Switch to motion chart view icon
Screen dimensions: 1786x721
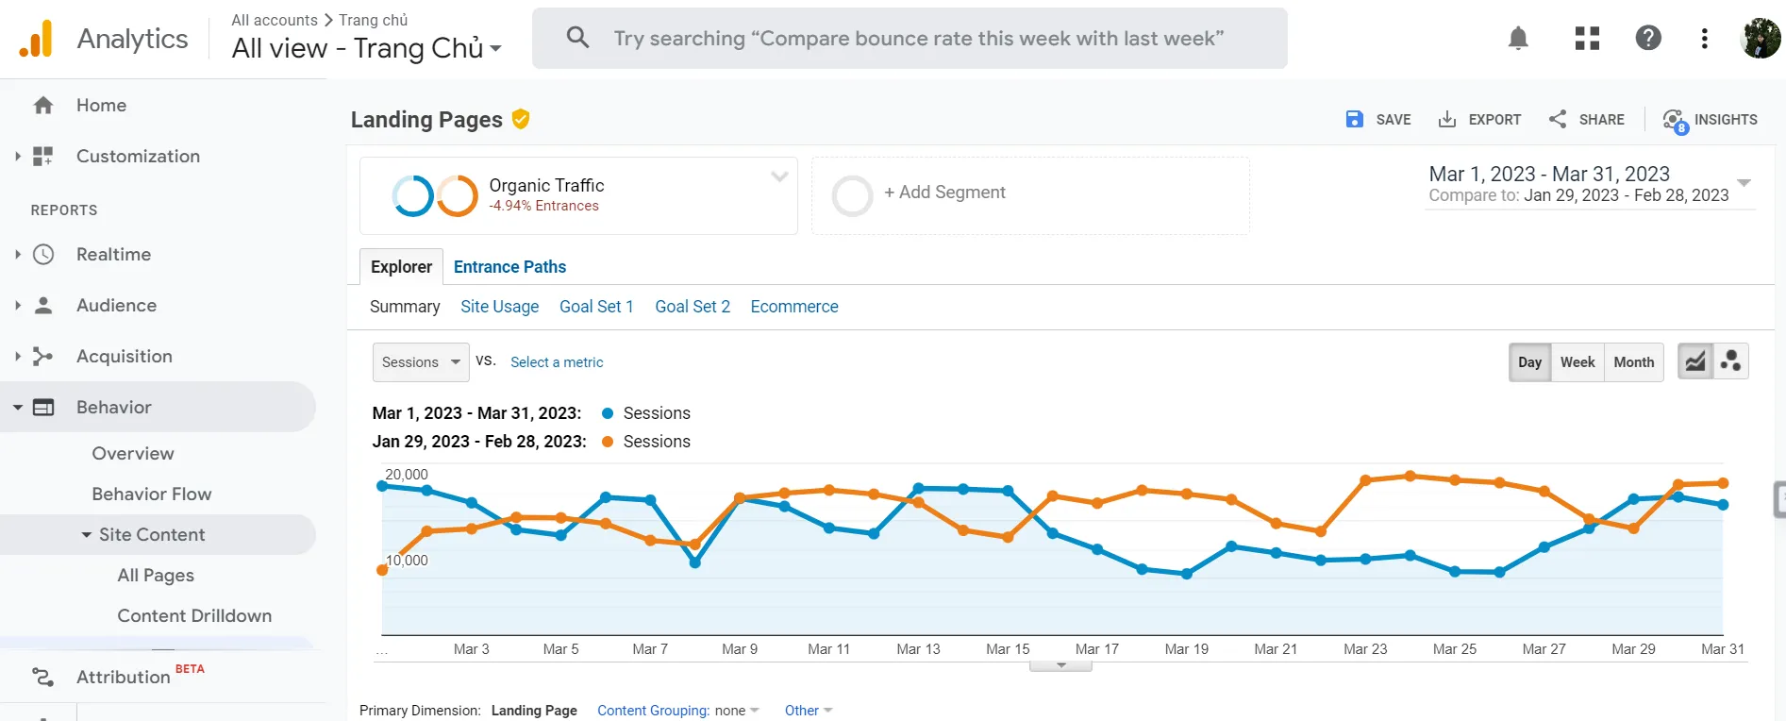[1731, 361]
